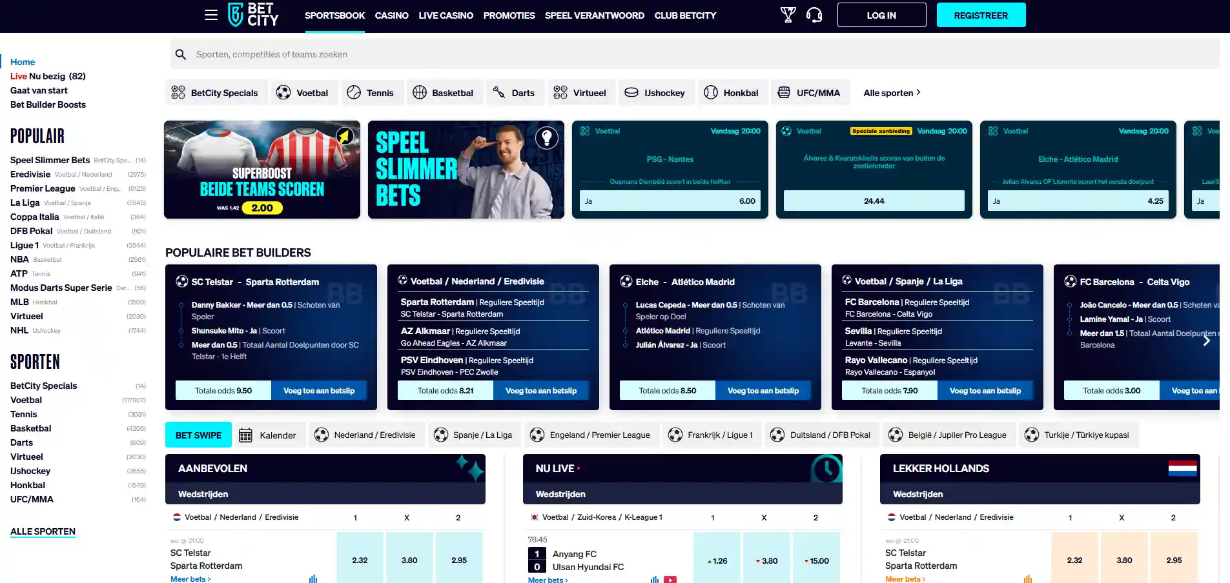Filter by Engeland / Premier League chip
The image size is (1230, 583).
[x=591, y=435]
